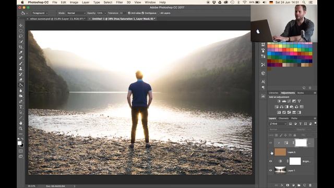Open the Layer menu
The width and height of the screenshot is (334, 188).
(x=86, y=2)
